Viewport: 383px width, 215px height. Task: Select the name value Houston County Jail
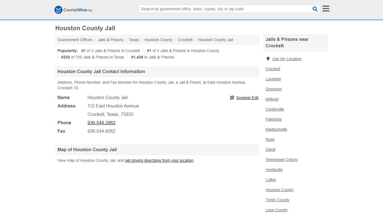click(x=108, y=97)
